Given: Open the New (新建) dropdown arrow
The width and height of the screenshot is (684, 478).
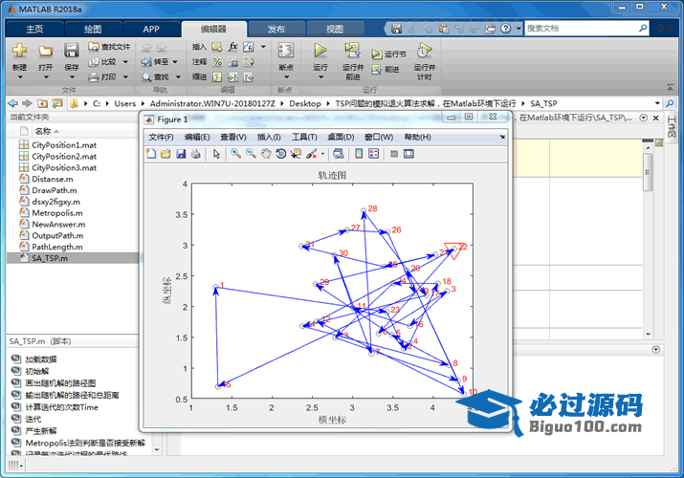Looking at the screenshot, I should coord(20,77).
